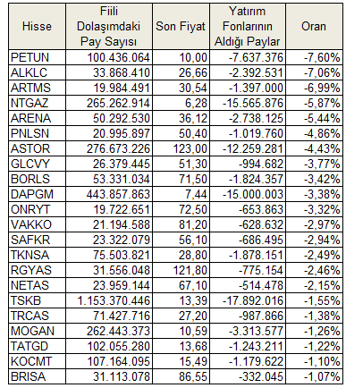Image resolution: width=346 pixels, height=388 pixels.
Task: Select the VAKKO price 81,20 cell
Action: 181,224
